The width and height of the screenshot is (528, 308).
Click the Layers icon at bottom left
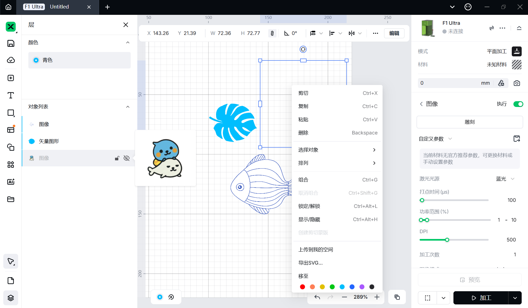click(x=11, y=298)
